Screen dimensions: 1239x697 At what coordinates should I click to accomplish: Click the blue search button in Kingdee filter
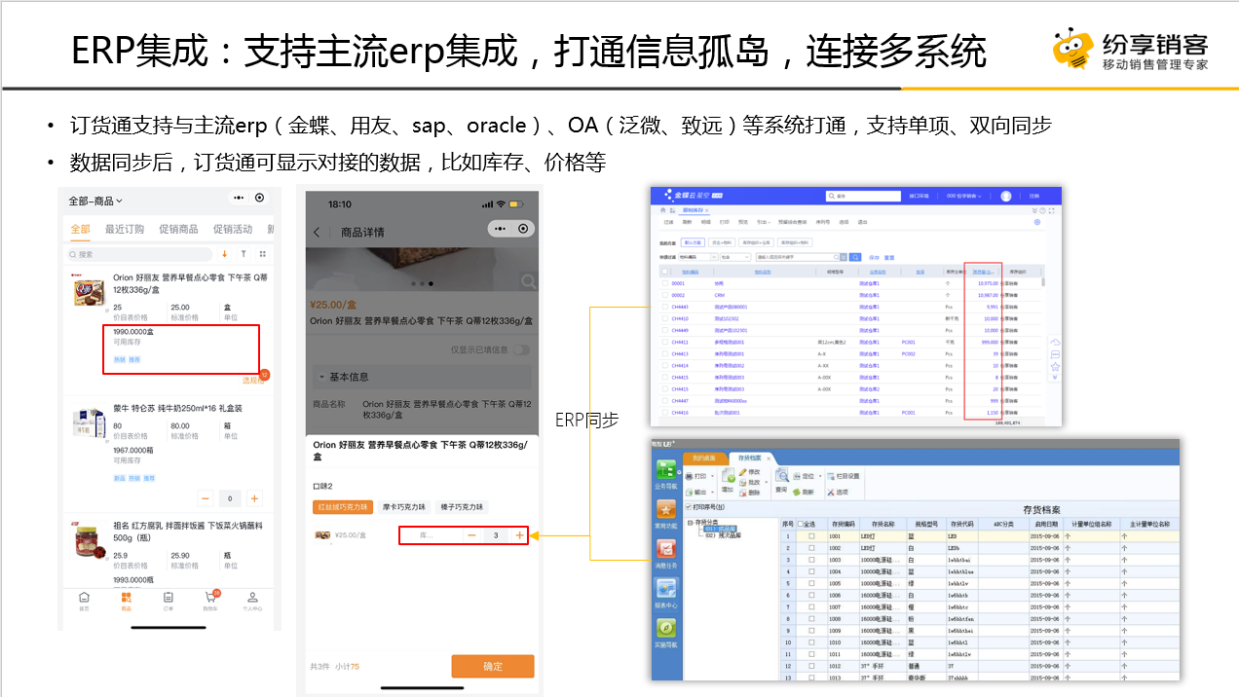pos(855,257)
